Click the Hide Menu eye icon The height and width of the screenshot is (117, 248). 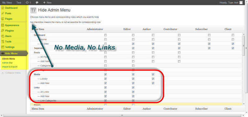coord(2,54)
